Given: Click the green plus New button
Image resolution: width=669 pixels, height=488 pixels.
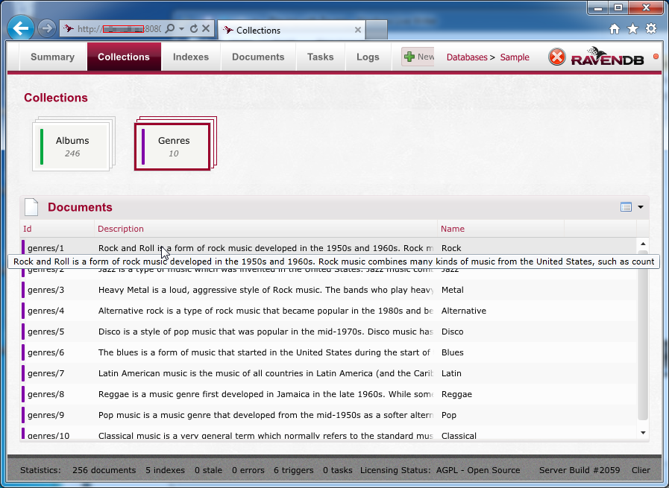Looking at the screenshot, I should [x=418, y=57].
